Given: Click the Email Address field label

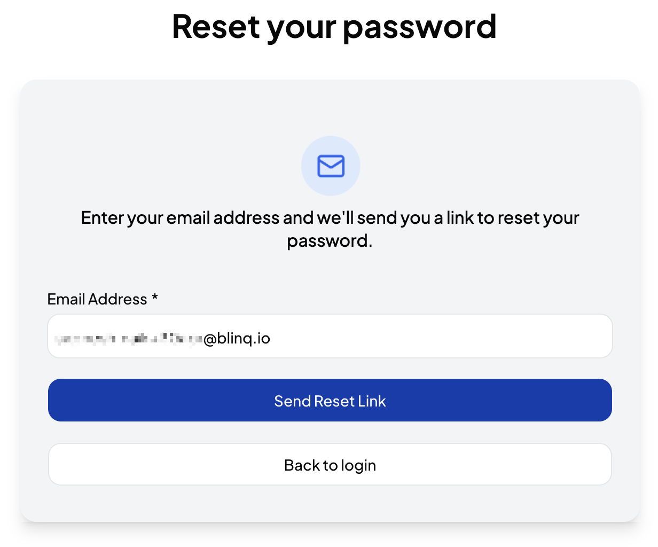Looking at the screenshot, I should 97,299.
